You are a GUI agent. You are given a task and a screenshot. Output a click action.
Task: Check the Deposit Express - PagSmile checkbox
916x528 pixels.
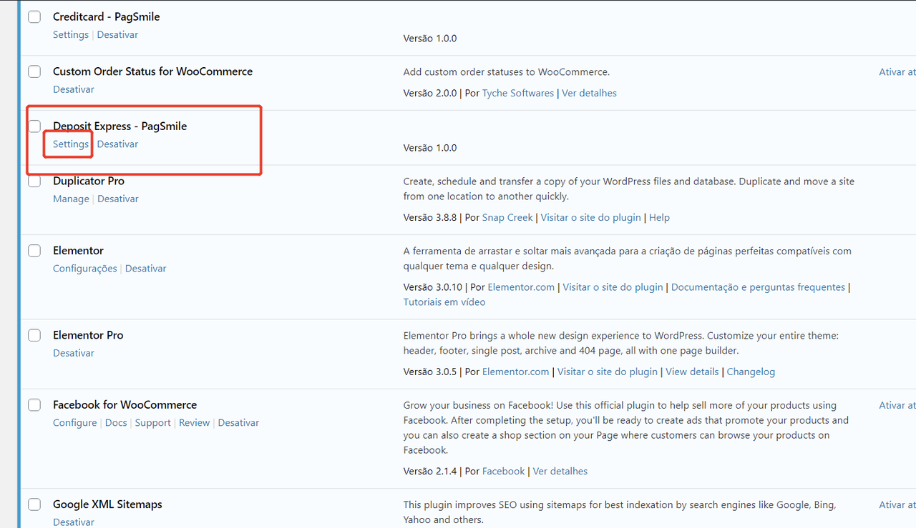(34, 126)
